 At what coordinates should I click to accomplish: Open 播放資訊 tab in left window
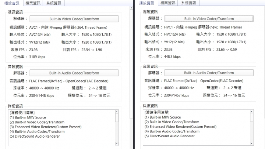12,3
